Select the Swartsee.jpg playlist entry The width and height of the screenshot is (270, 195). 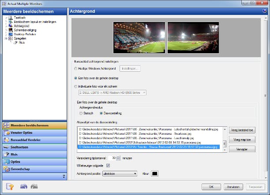148,134
